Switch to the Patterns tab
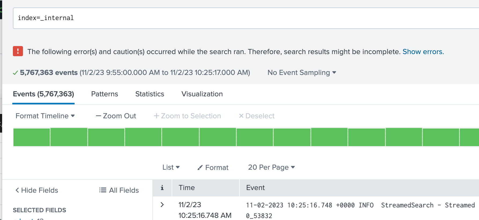479x220 pixels. pyautogui.click(x=105, y=94)
